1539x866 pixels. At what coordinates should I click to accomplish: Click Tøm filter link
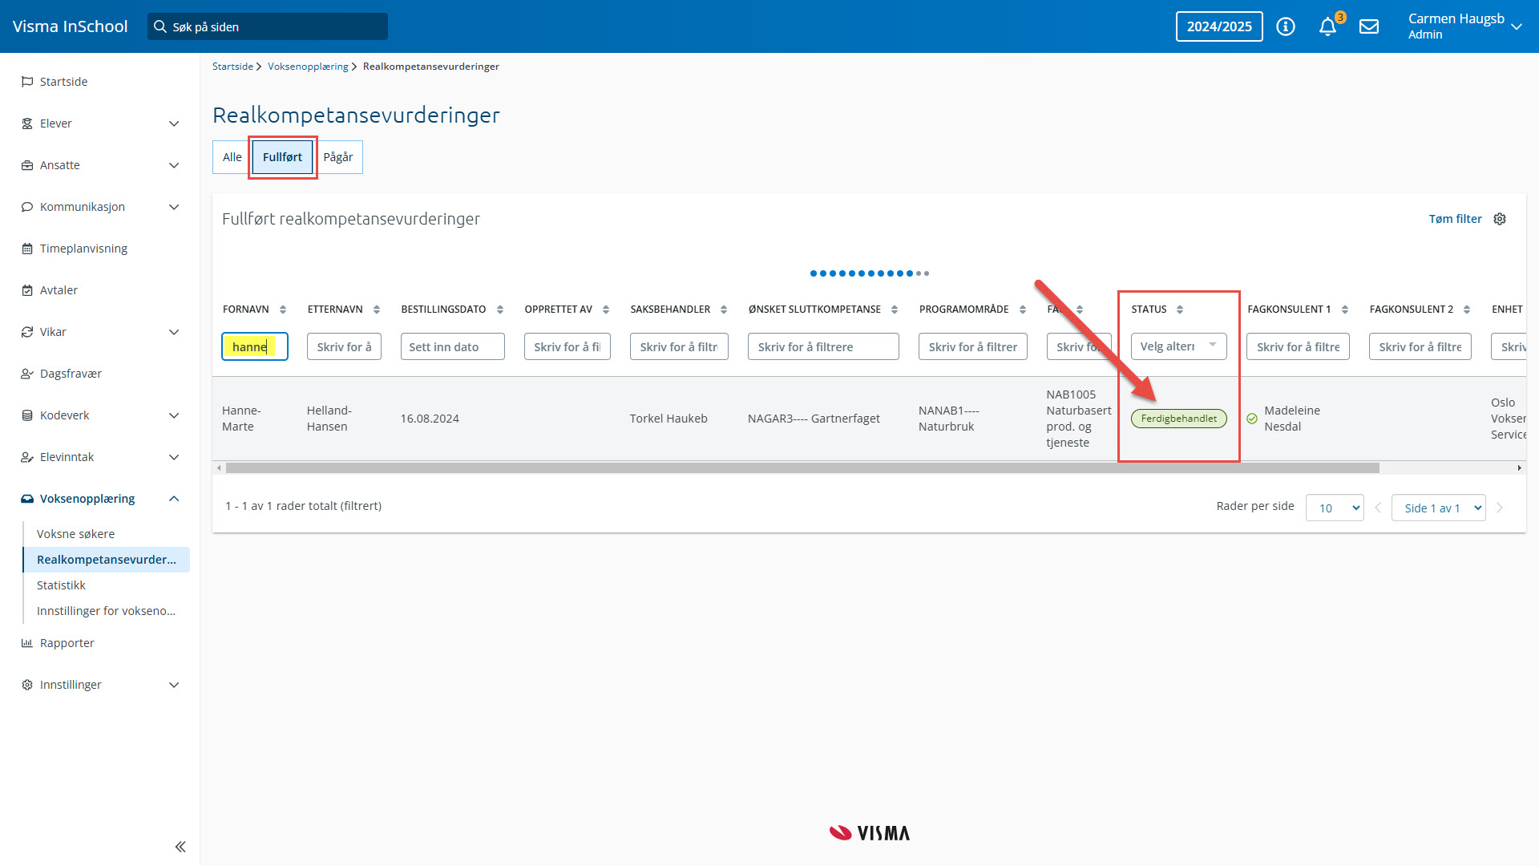pos(1455,219)
